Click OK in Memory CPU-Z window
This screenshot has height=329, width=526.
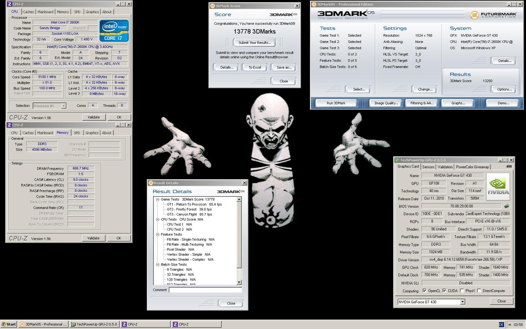pyautogui.click(x=119, y=238)
